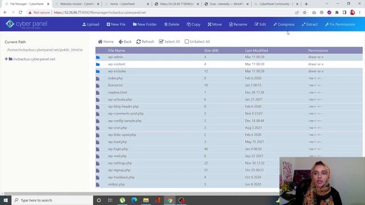Click the wp-cron.php file icon
The image size is (365, 205).
coord(98,128)
